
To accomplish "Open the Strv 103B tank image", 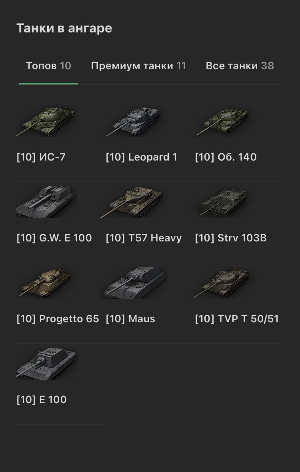I will [x=223, y=202].
